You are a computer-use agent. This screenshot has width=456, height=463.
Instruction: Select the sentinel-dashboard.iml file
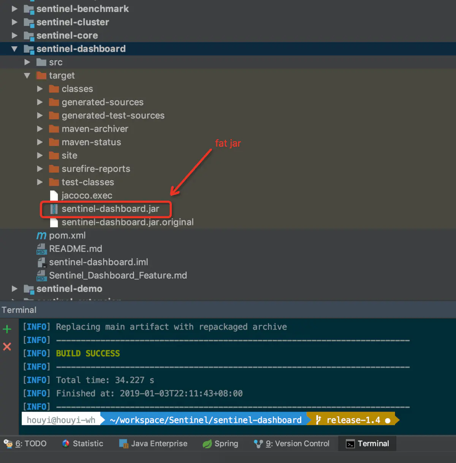click(98, 262)
